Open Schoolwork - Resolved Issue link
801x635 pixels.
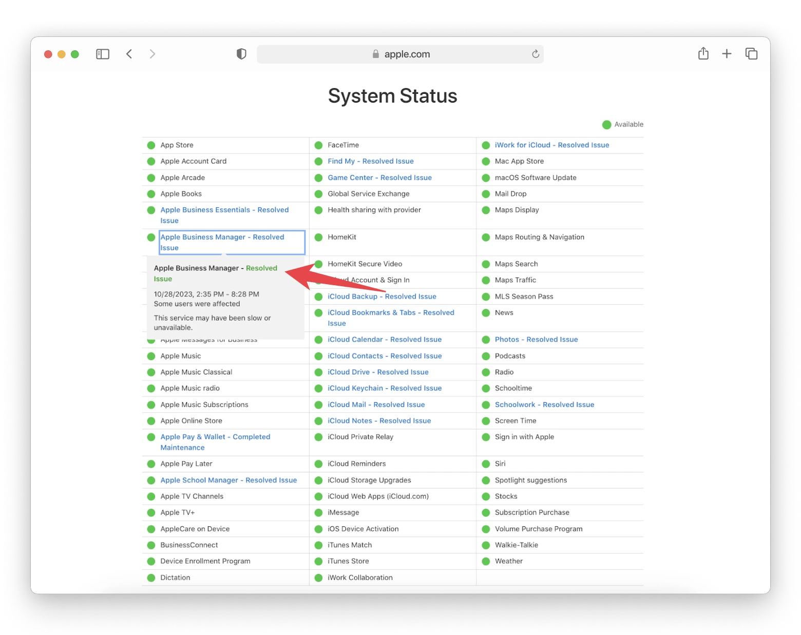tap(545, 405)
